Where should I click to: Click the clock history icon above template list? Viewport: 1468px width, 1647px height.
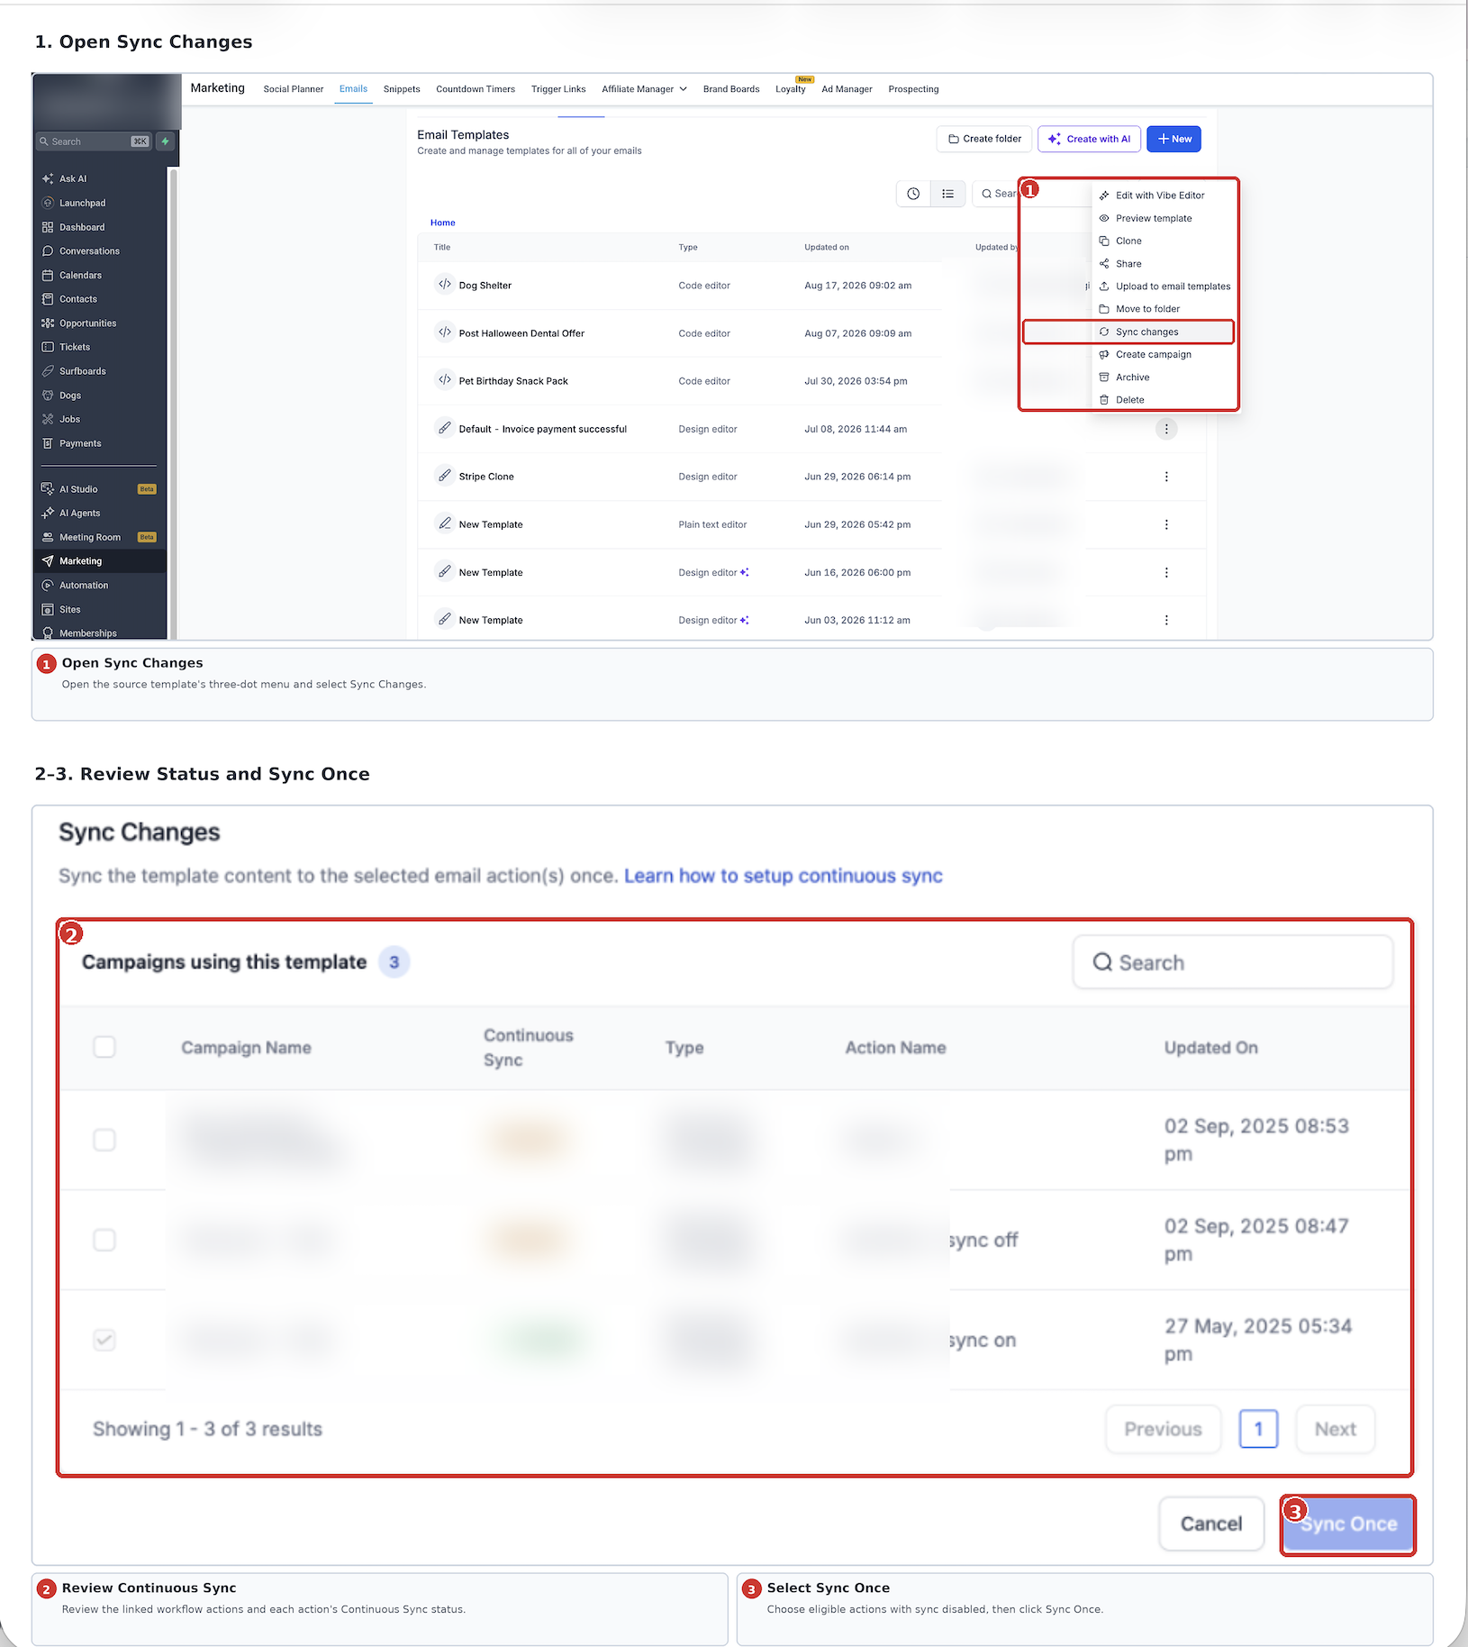click(913, 194)
